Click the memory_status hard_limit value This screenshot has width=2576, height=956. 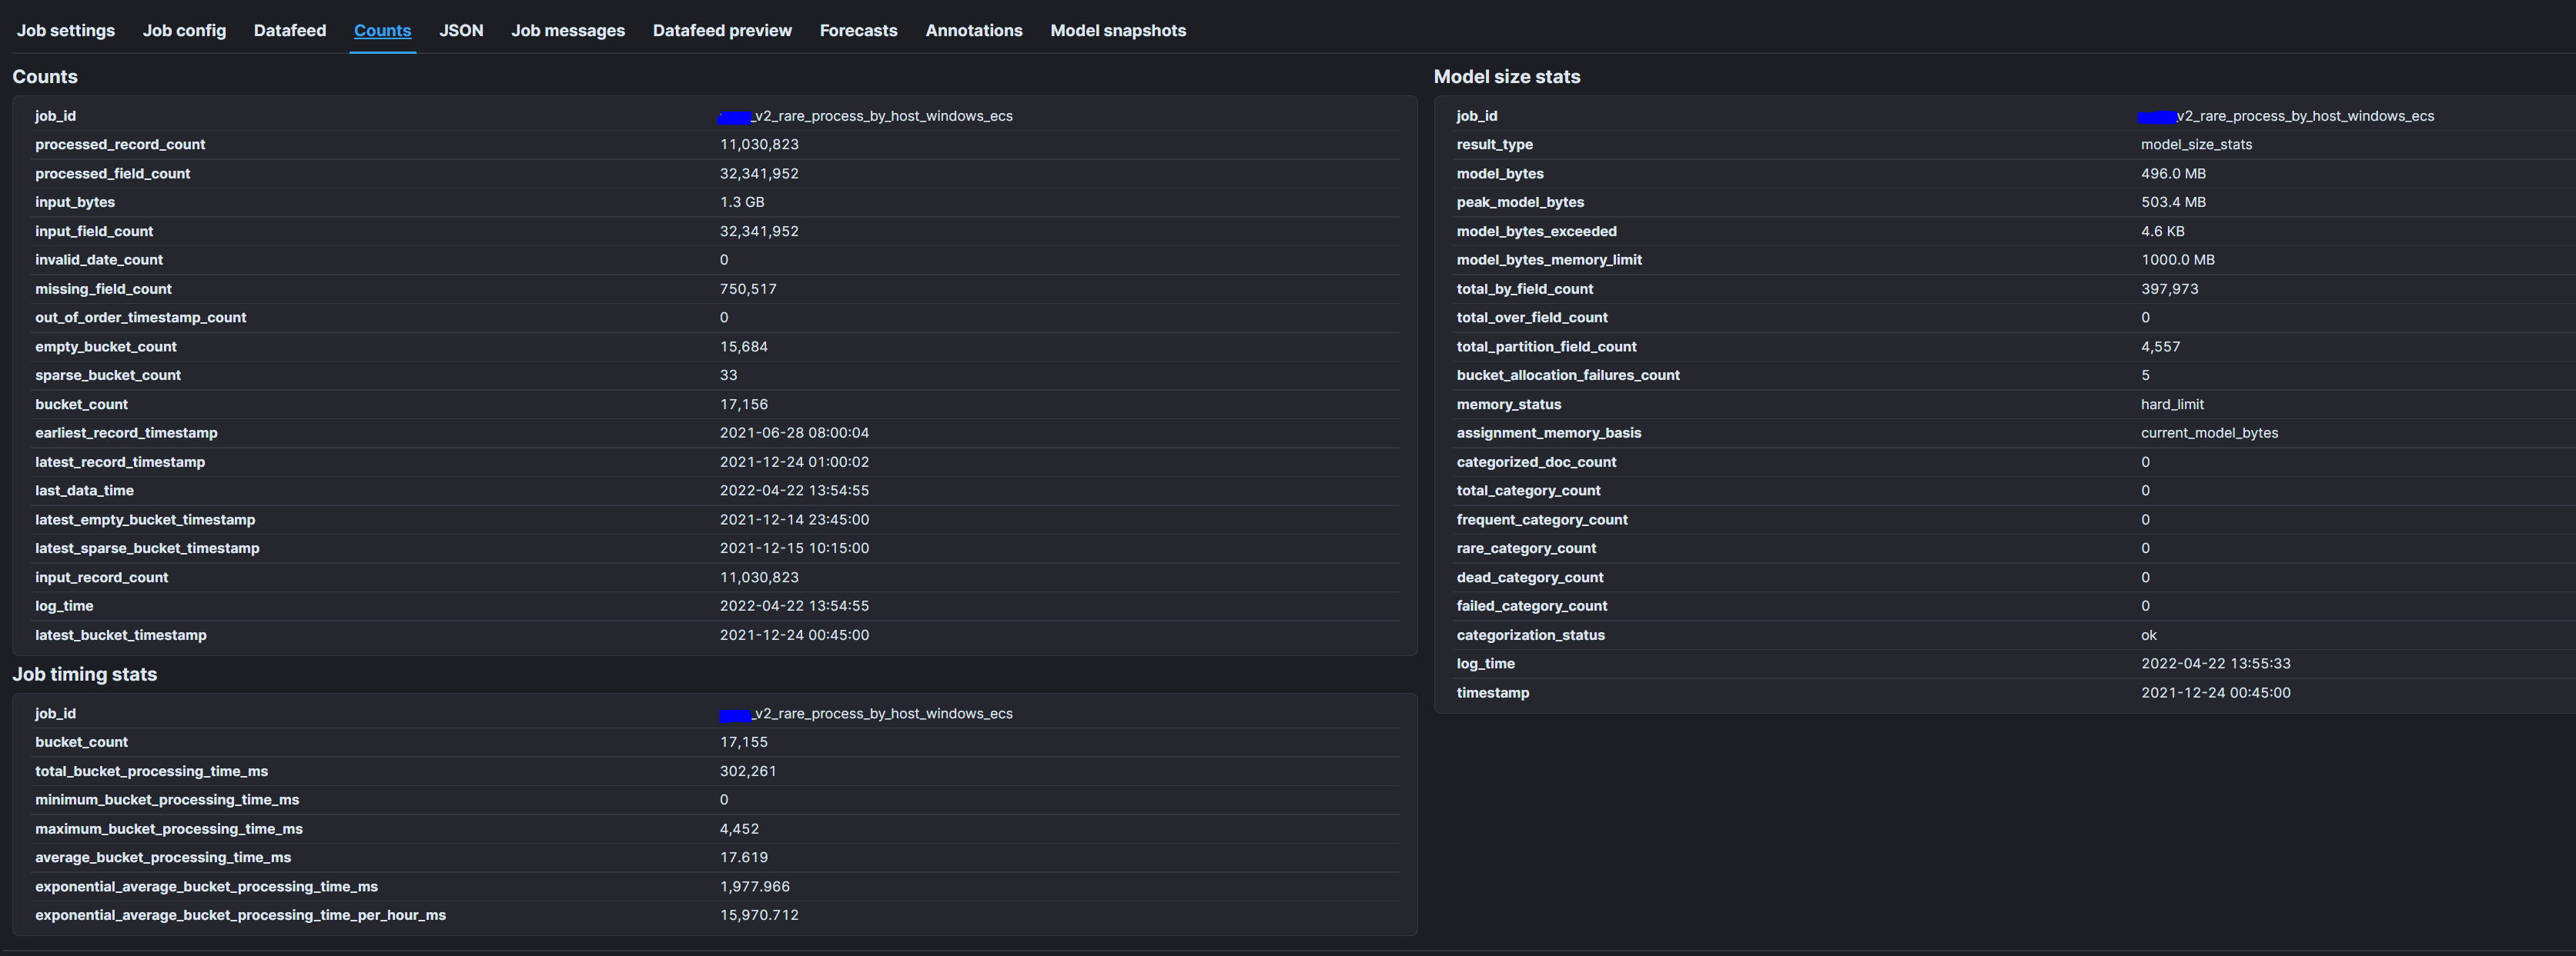2171,405
